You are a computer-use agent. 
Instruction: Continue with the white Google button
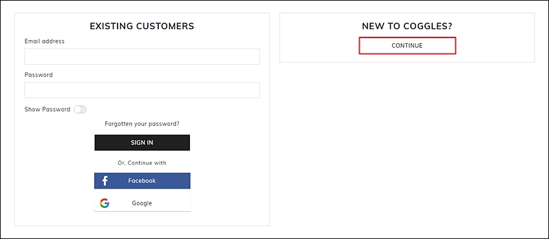coord(142,203)
